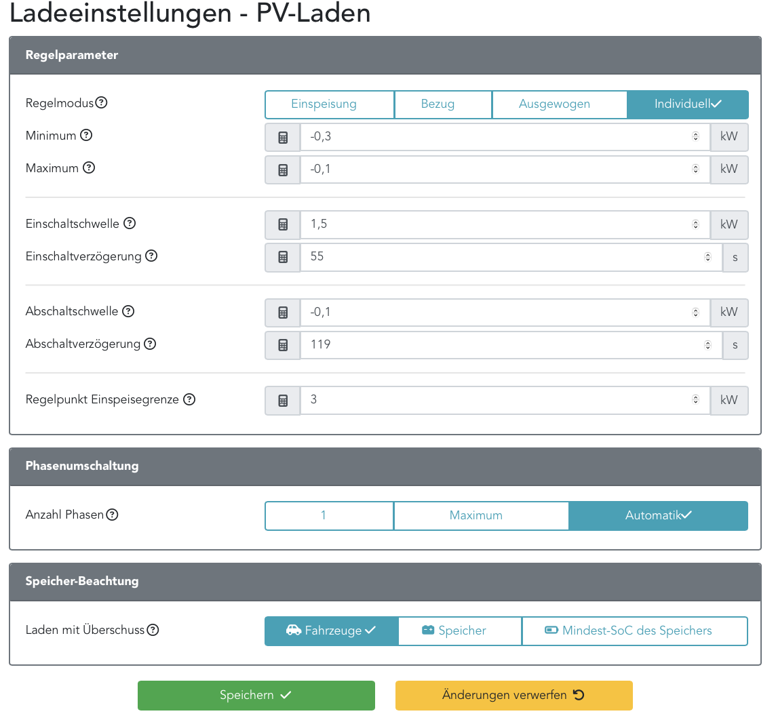Prioritize Fahrzeuge for surplus charging

click(x=332, y=631)
